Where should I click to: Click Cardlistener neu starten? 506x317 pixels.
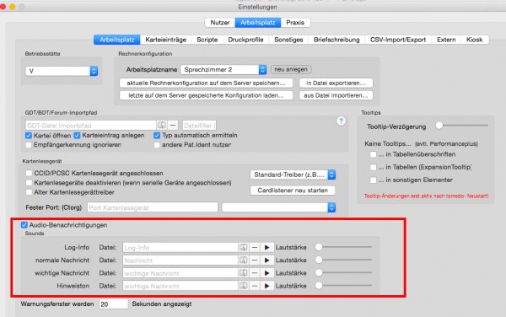293,191
